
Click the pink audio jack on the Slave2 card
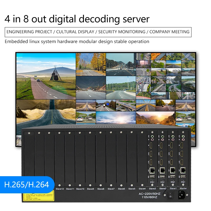[x=163, y=140]
